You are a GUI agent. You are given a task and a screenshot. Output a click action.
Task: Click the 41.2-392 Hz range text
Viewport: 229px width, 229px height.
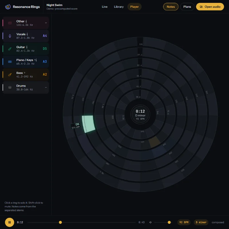click(x=25, y=77)
